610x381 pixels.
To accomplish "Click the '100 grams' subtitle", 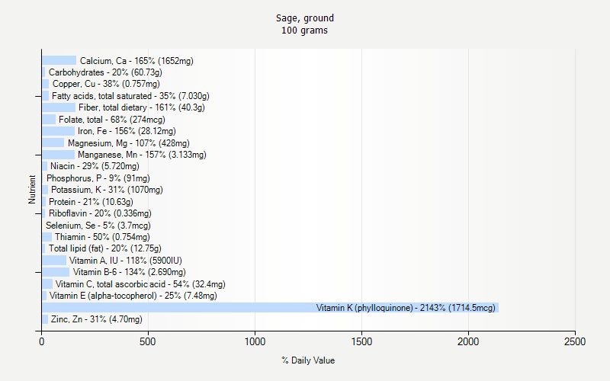I will [304, 30].
